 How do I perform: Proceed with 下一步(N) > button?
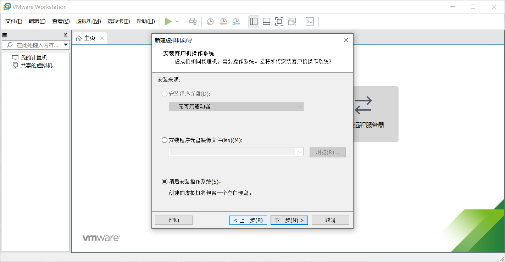(289, 220)
